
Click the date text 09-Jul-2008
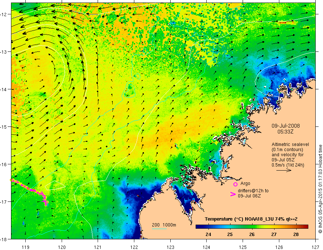pyautogui.click(x=286, y=126)
